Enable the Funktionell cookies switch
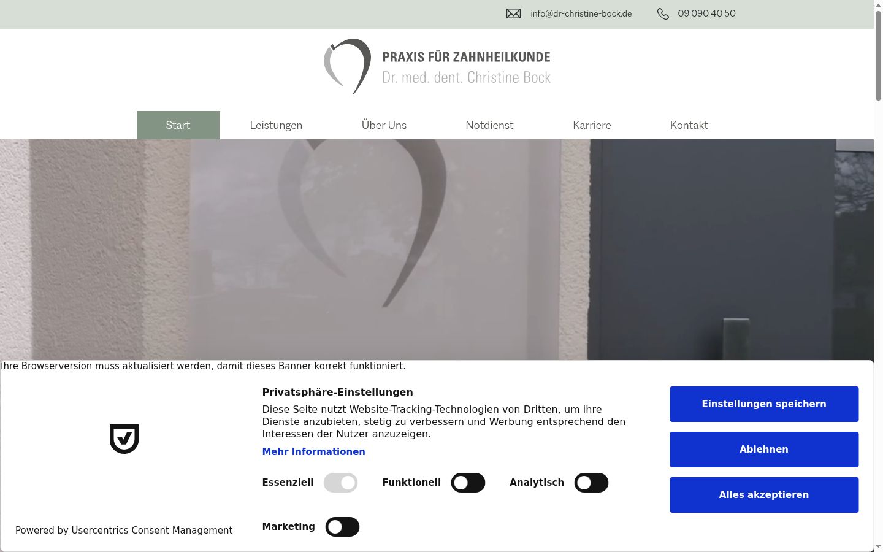883x552 pixels. point(468,483)
